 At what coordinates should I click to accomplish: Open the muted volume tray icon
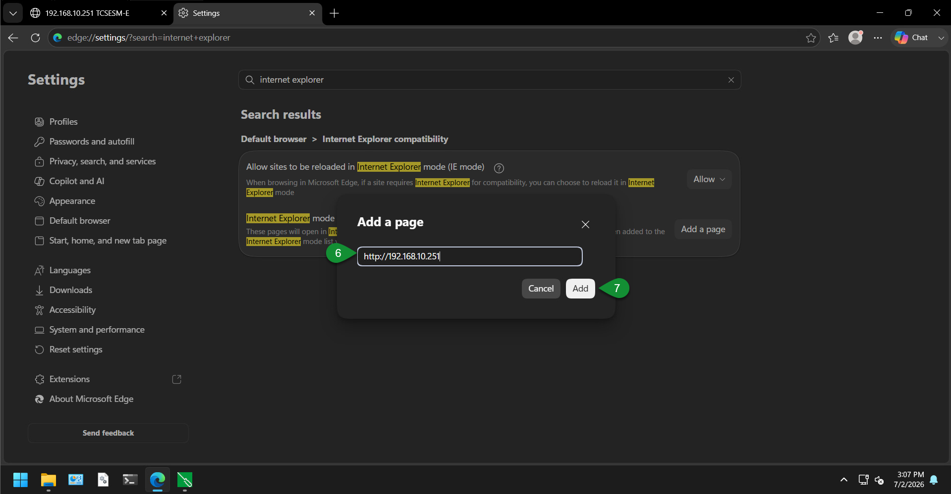tap(880, 480)
